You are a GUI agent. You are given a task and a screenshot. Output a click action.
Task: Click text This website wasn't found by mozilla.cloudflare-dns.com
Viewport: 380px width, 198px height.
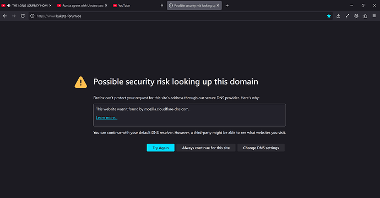(143, 109)
